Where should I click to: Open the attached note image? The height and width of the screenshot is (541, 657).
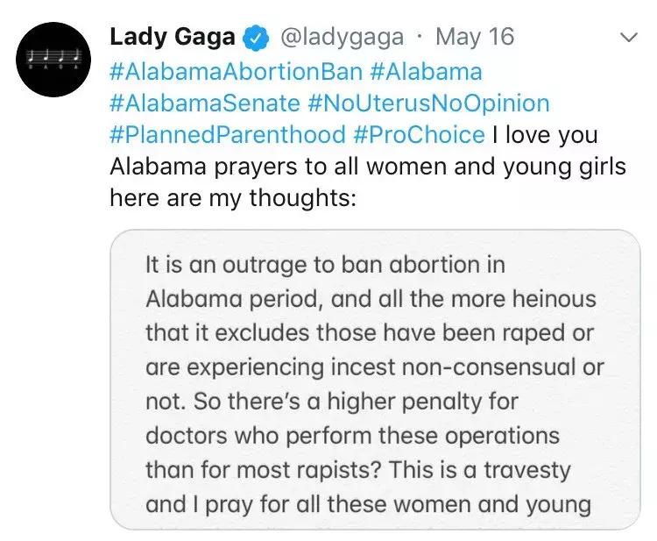pyautogui.click(x=375, y=379)
